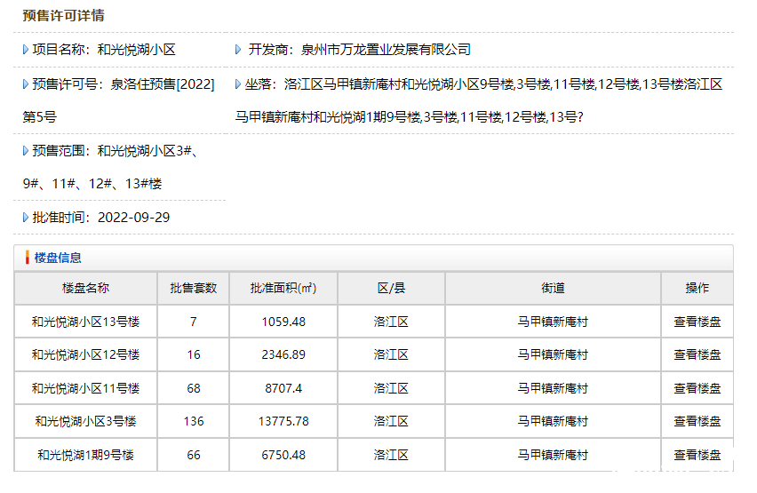Click the arrow icon beside 坐落
The image size is (757, 493).
[x=238, y=84]
